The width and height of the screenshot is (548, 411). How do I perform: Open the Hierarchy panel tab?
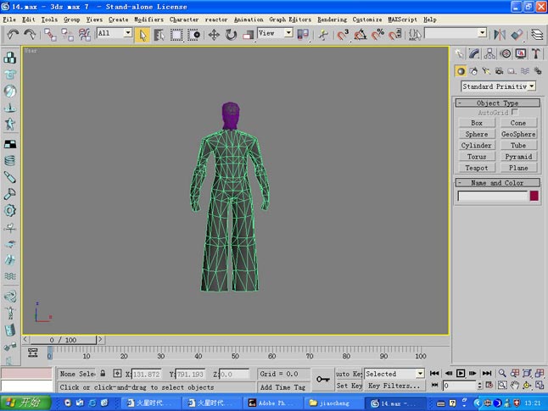[489, 53]
